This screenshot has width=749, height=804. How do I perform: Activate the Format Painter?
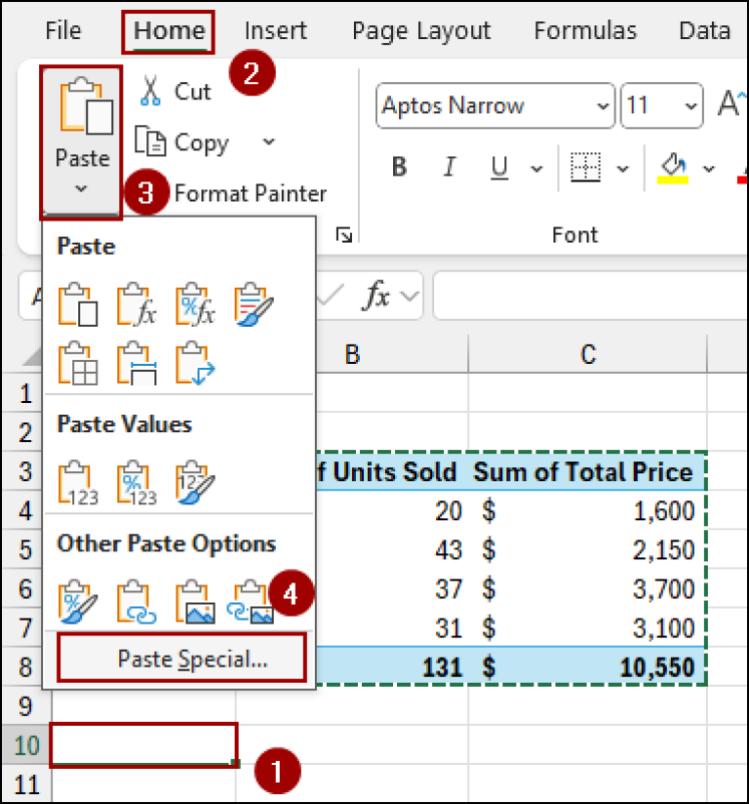coord(249,193)
